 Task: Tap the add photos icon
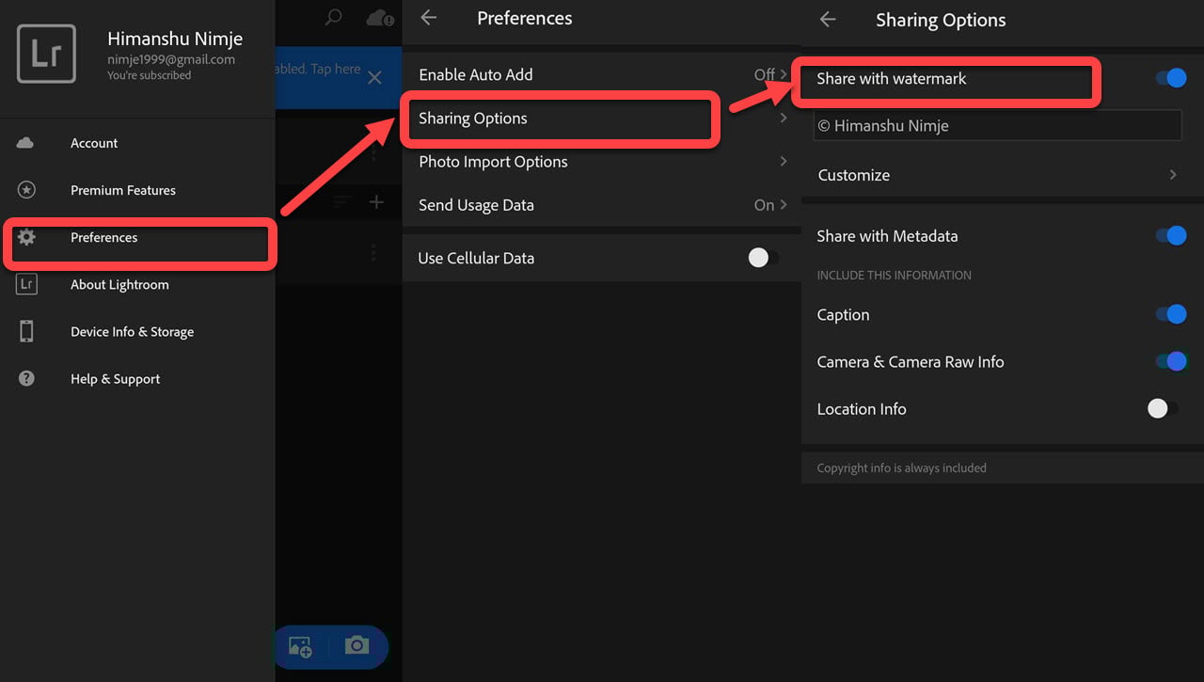coord(300,646)
